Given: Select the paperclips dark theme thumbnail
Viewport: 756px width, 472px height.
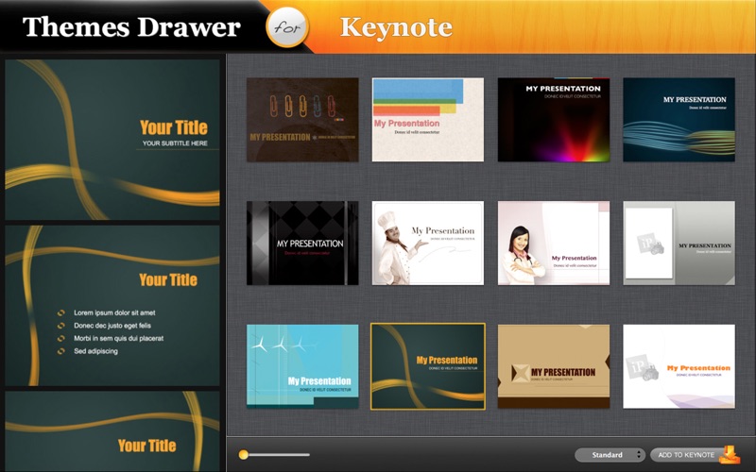Looking at the screenshot, I should (302, 120).
